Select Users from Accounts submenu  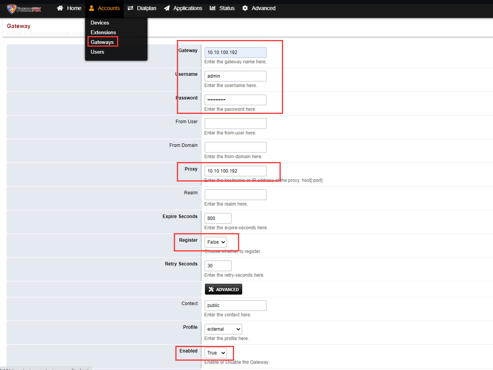click(x=98, y=52)
